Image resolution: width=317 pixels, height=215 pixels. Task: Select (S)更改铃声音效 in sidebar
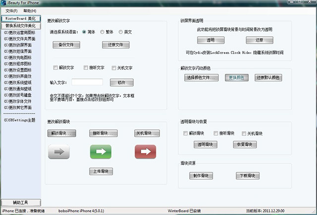[x=18, y=76]
